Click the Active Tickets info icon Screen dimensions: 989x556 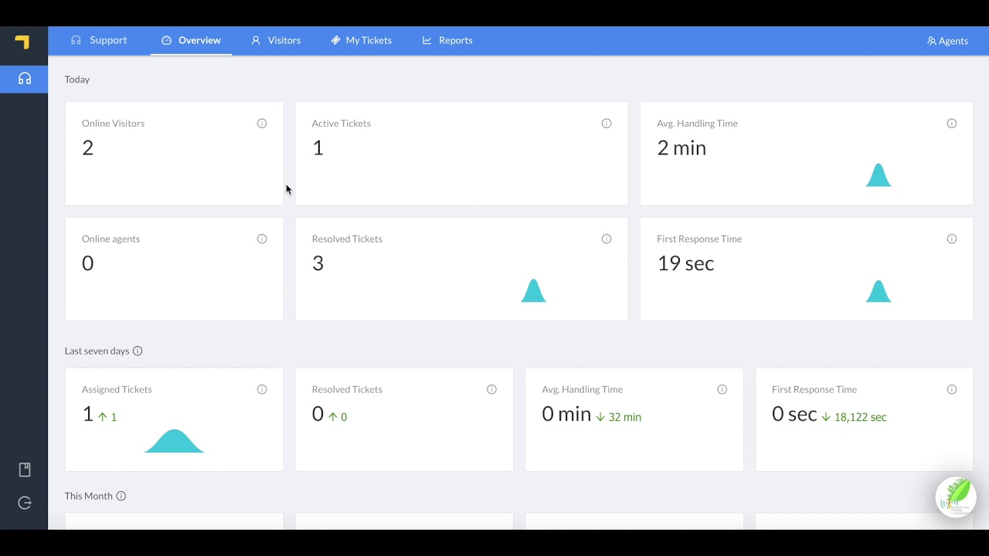pos(607,123)
